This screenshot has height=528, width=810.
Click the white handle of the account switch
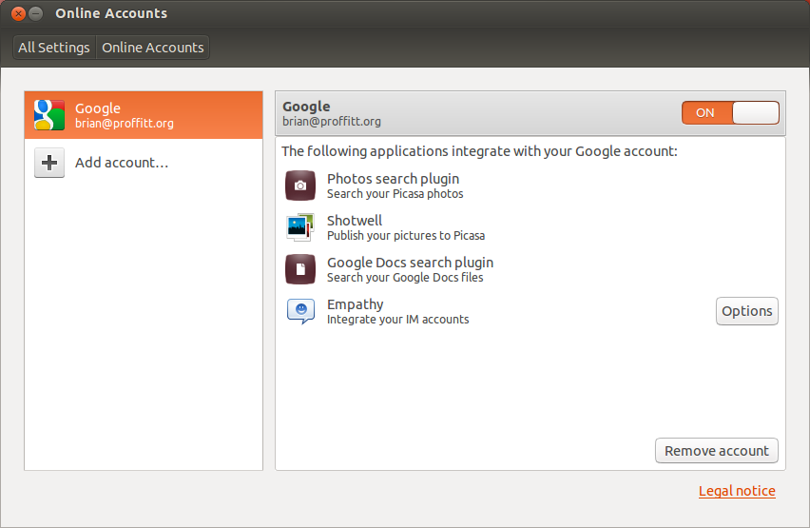755,113
